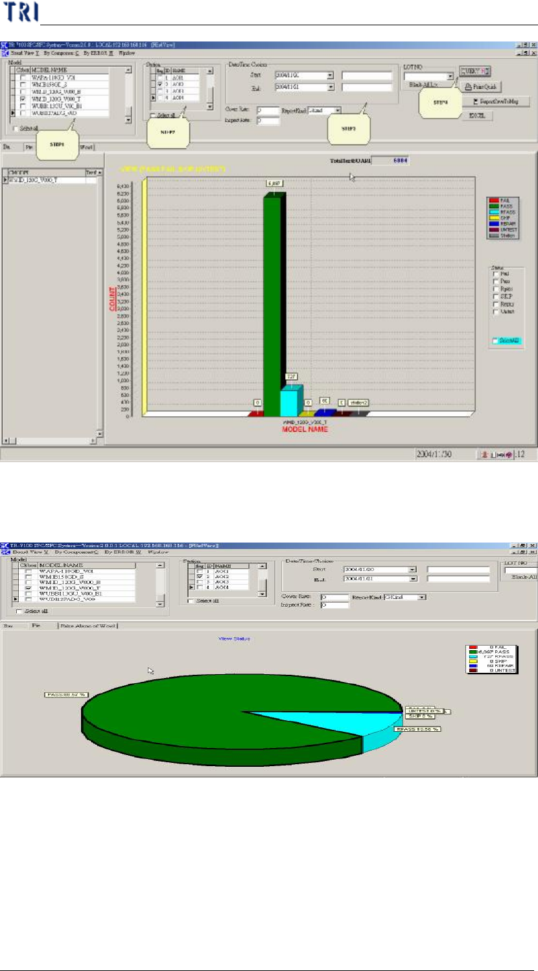Check Model Select all in upper window
The width and height of the screenshot is (538, 971).
[16, 128]
